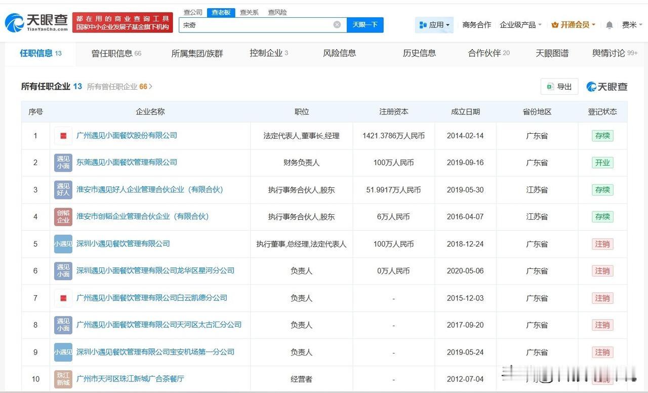Viewport: 648px width, 393px height.
Task: Click the 存续 status tag in row 1
Action: [602, 136]
